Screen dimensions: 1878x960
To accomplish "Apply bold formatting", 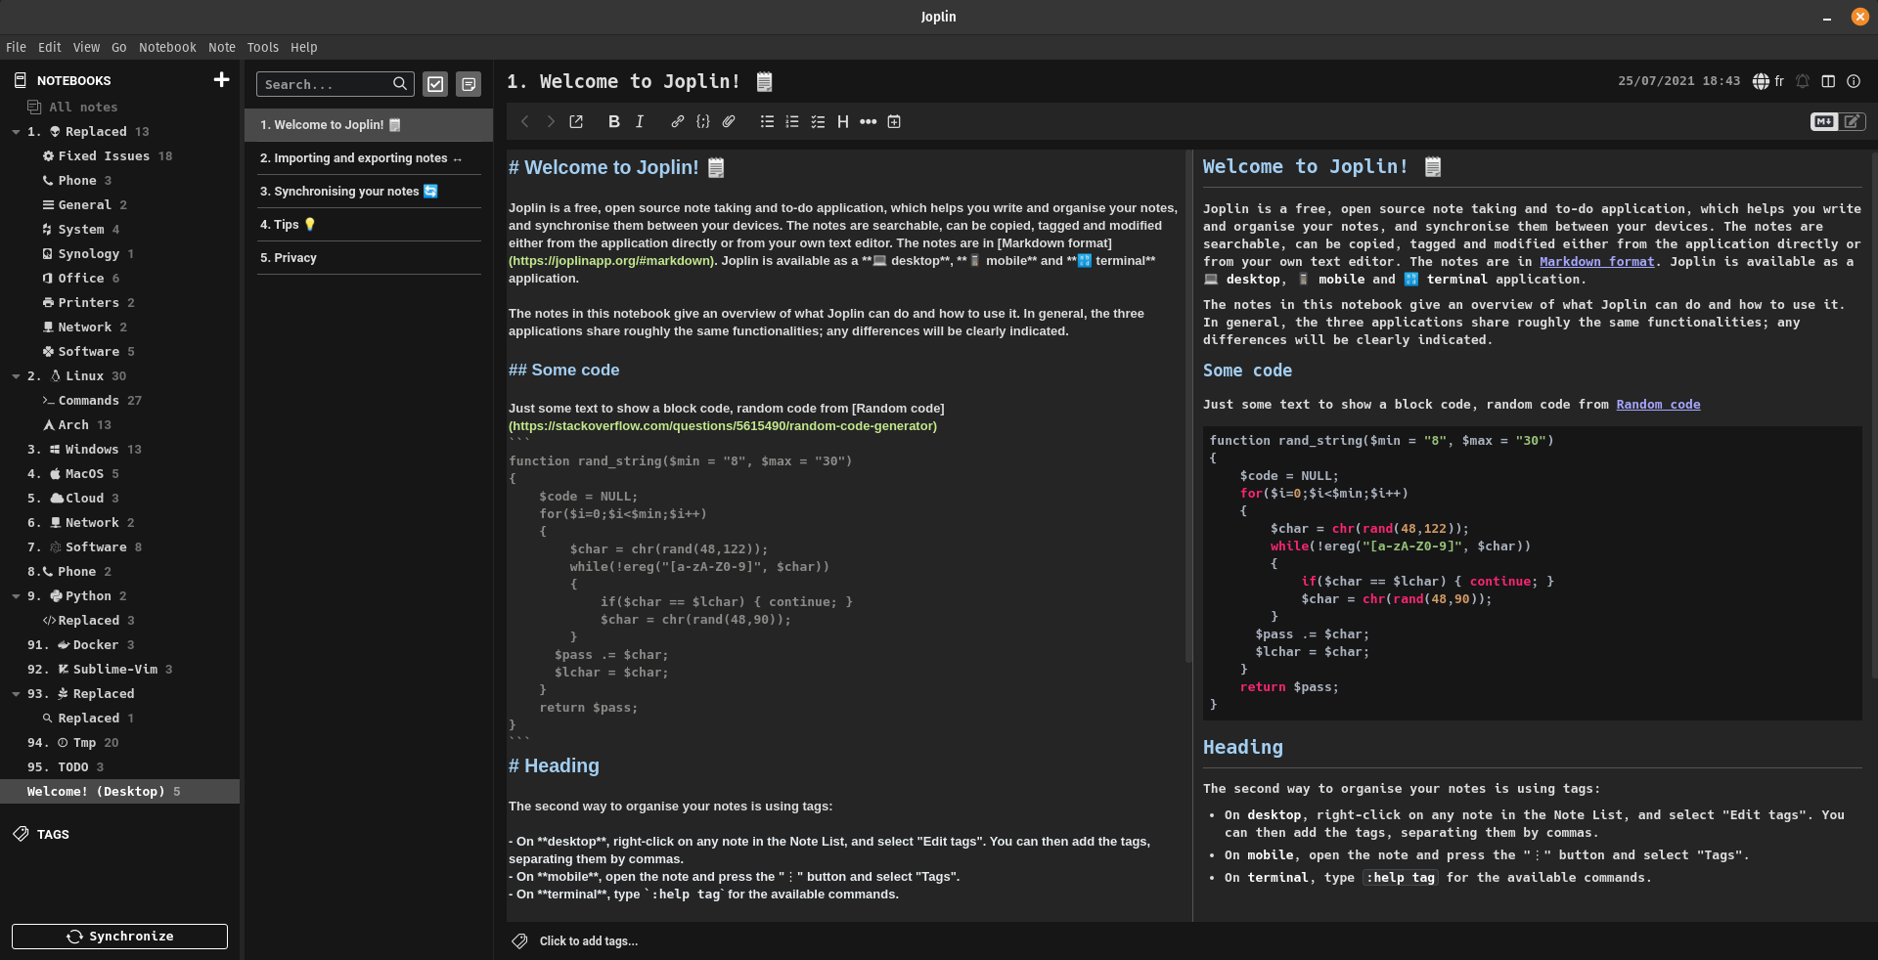I will [x=614, y=121].
